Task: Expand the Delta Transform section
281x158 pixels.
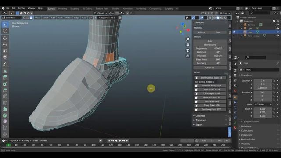Action: pos(251,122)
